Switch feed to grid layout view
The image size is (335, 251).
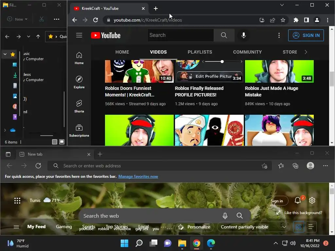(x=298, y=227)
